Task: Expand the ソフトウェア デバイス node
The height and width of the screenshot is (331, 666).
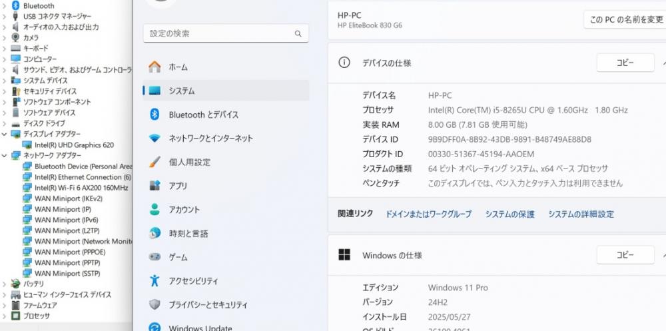Action: (4, 113)
